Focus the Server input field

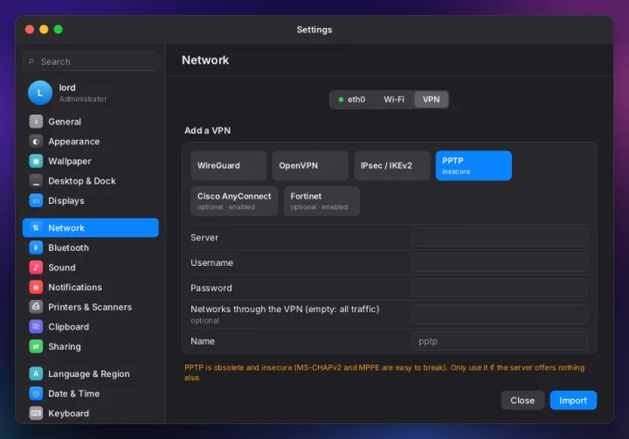tap(500, 237)
